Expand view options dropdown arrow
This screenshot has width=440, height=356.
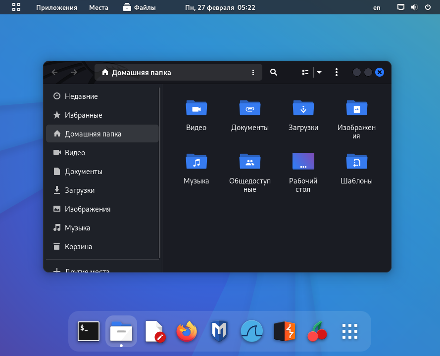[319, 72]
